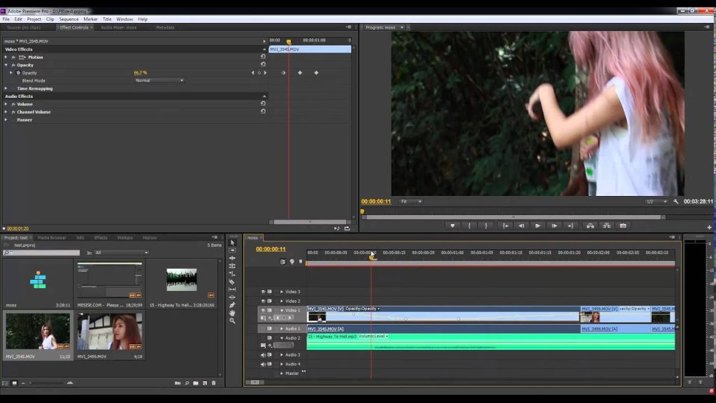Toggle Video 2 track output eye
The image size is (716, 403).
(263, 301)
